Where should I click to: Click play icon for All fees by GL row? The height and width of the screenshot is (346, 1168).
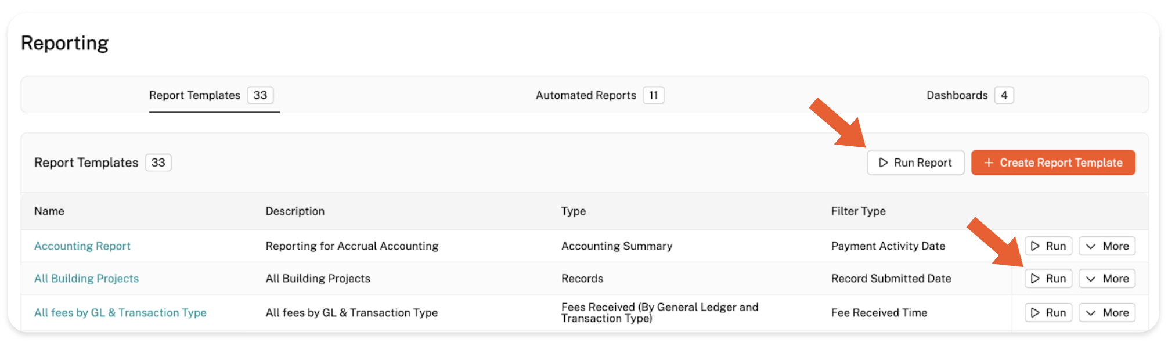pos(1035,313)
